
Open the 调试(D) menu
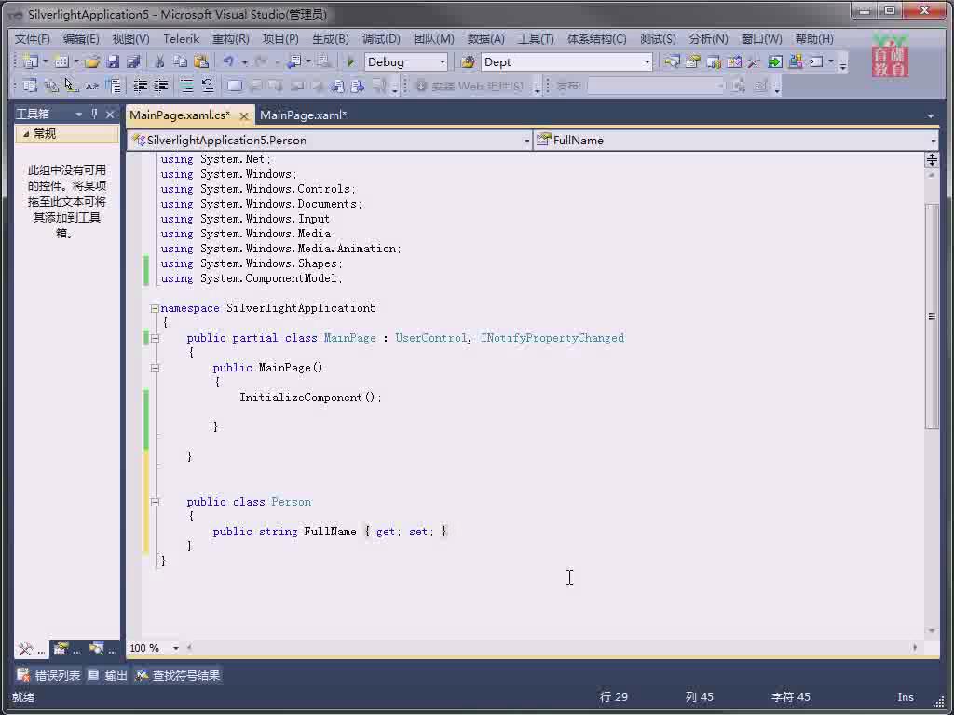pos(381,39)
